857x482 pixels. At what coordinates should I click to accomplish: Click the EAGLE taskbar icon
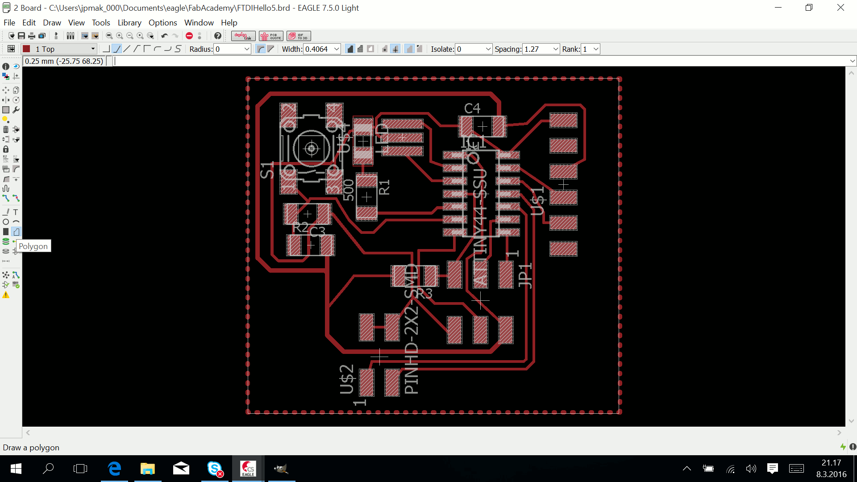(247, 469)
